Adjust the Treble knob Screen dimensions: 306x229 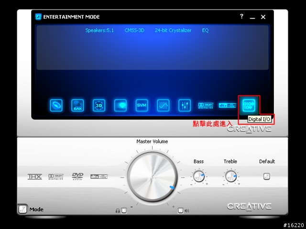click(x=231, y=177)
